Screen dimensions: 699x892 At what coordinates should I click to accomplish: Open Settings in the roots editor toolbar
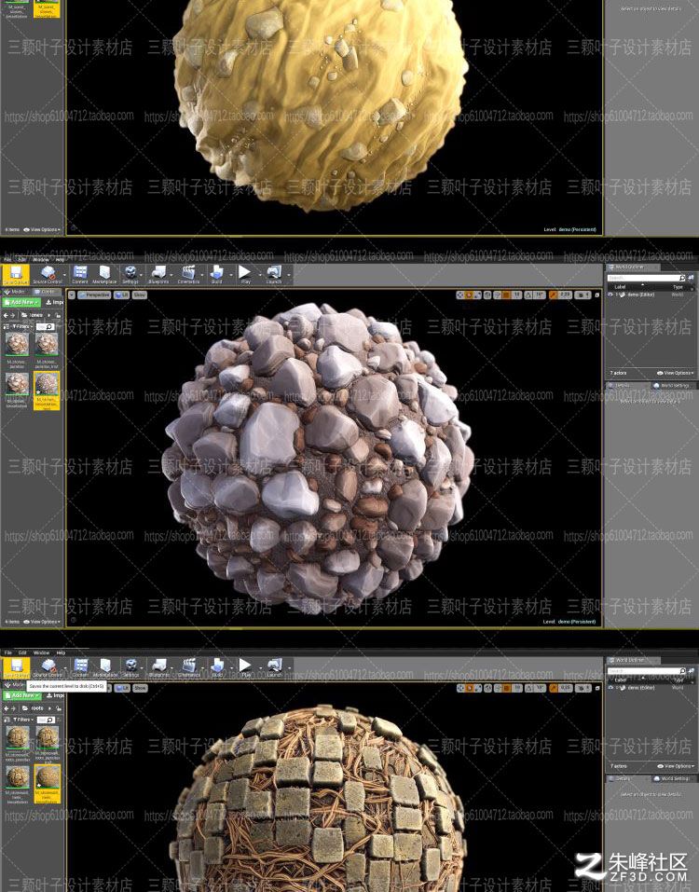click(x=131, y=668)
